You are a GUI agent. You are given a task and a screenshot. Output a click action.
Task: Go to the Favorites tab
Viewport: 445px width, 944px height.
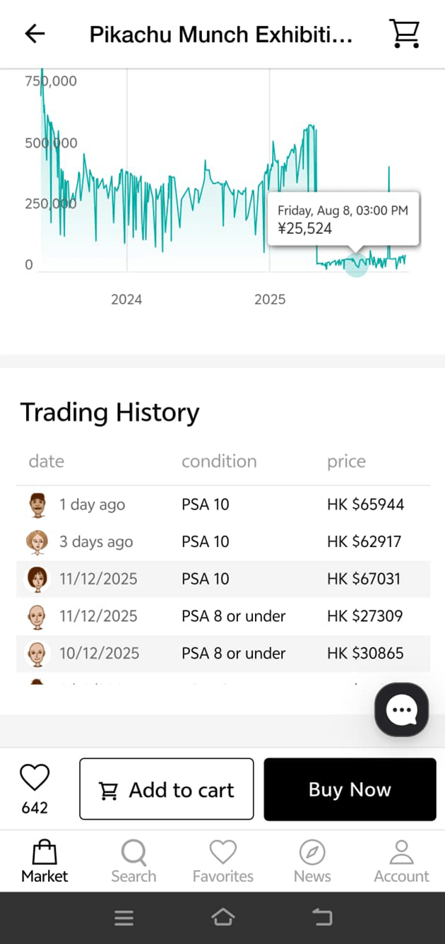(223, 862)
